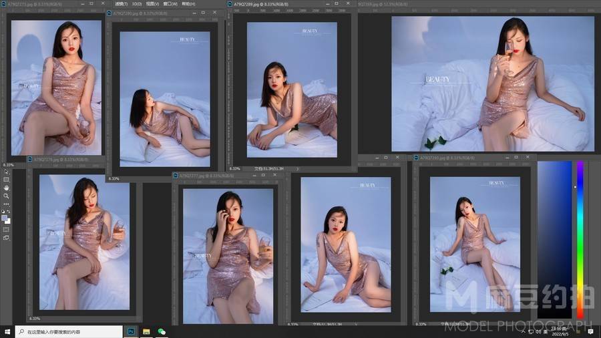Click Photoshop icon in the taskbar
Viewport: 601px width, 338px height.
tap(131, 331)
